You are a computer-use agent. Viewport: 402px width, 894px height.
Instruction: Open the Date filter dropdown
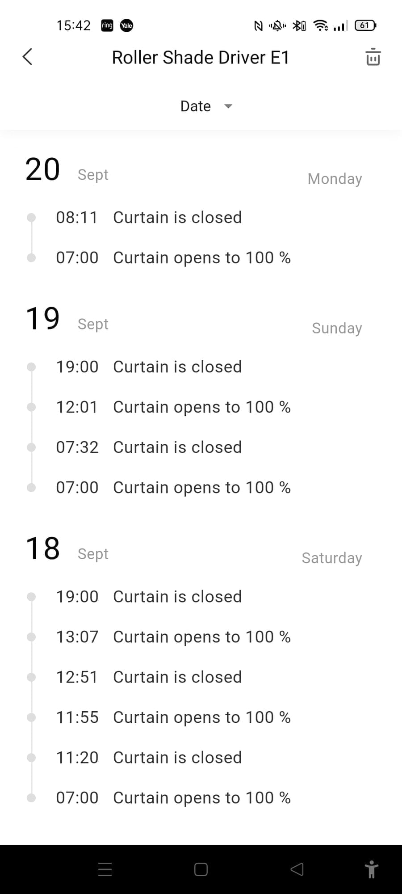[197, 106]
